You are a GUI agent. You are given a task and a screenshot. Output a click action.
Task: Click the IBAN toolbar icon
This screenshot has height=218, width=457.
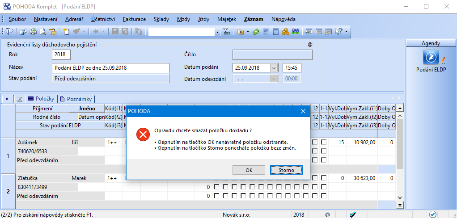click(296, 31)
